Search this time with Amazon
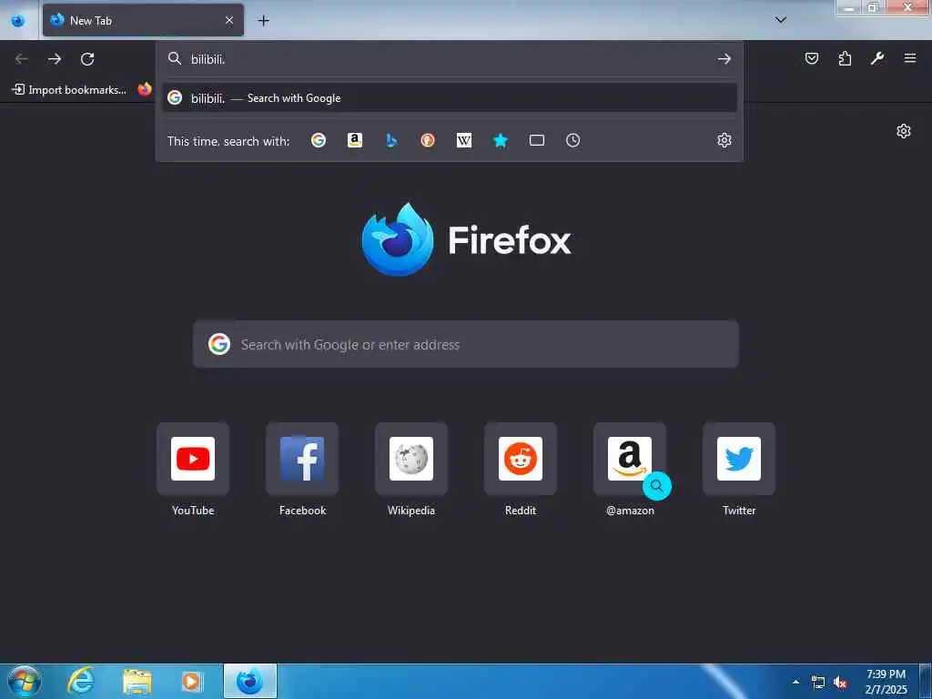The height and width of the screenshot is (699, 932). (355, 140)
